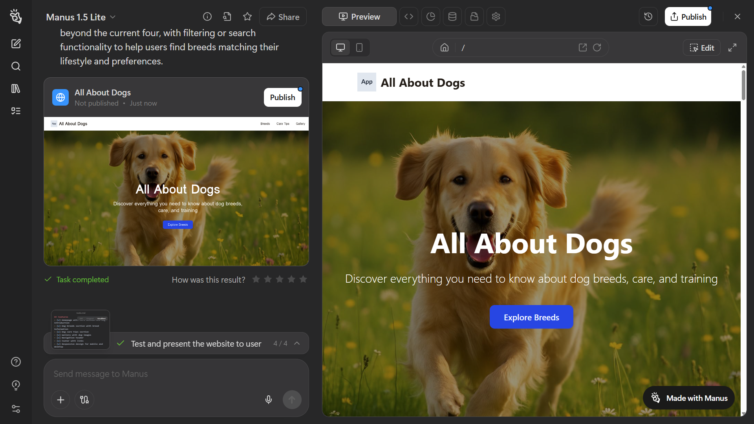This screenshot has height=424, width=754.
Task: Click the microphone icon to dictate
Action: 268,400
